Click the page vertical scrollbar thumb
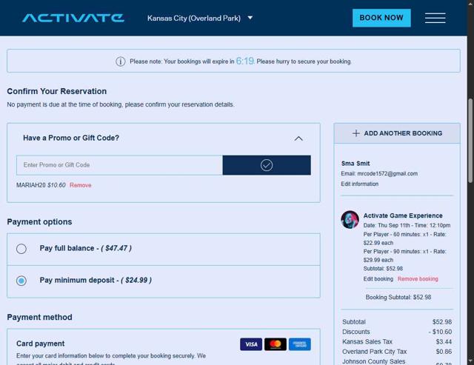 pyautogui.click(x=470, y=141)
